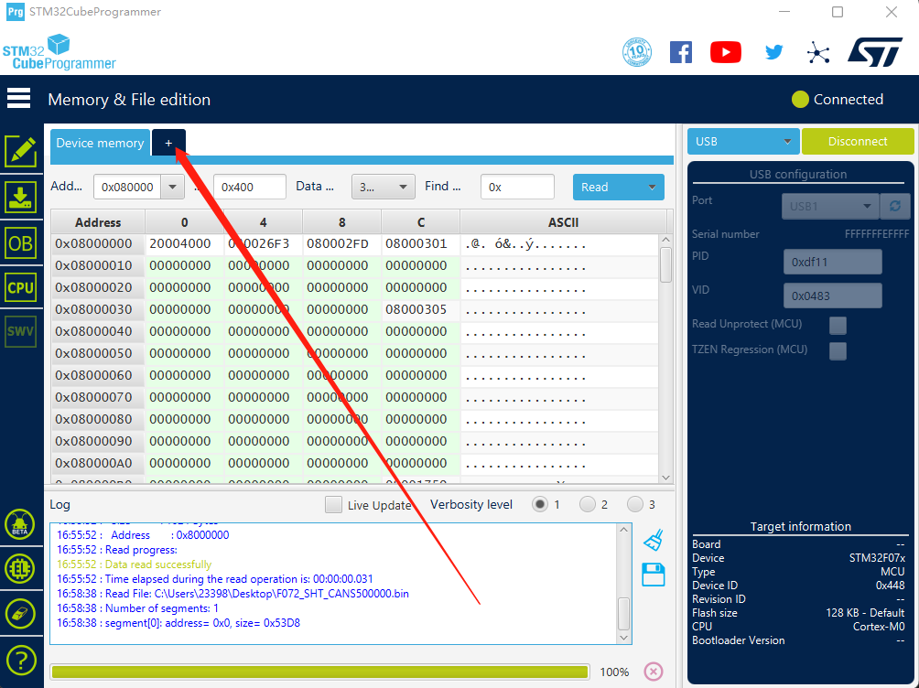Click the Size input field 0x400
919x688 pixels.
(x=249, y=187)
